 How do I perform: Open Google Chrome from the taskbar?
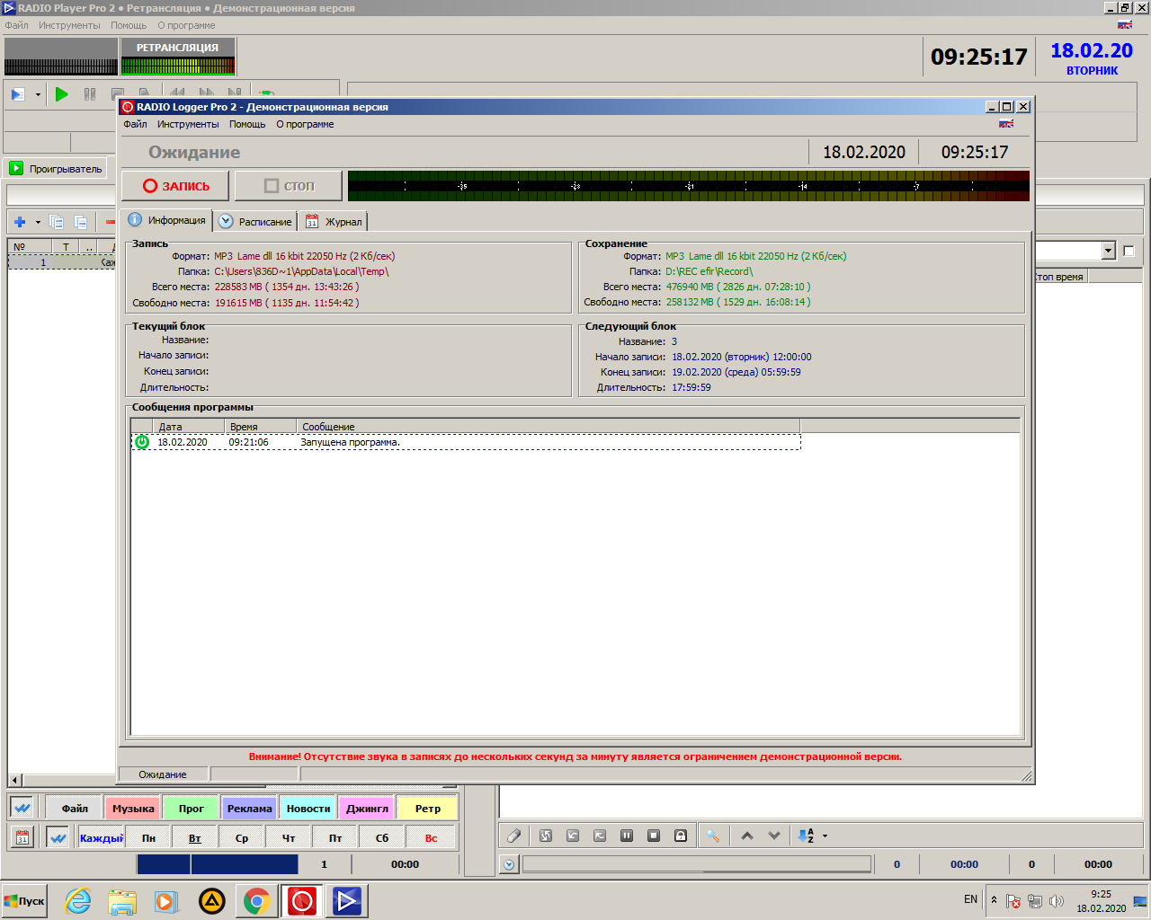point(256,900)
